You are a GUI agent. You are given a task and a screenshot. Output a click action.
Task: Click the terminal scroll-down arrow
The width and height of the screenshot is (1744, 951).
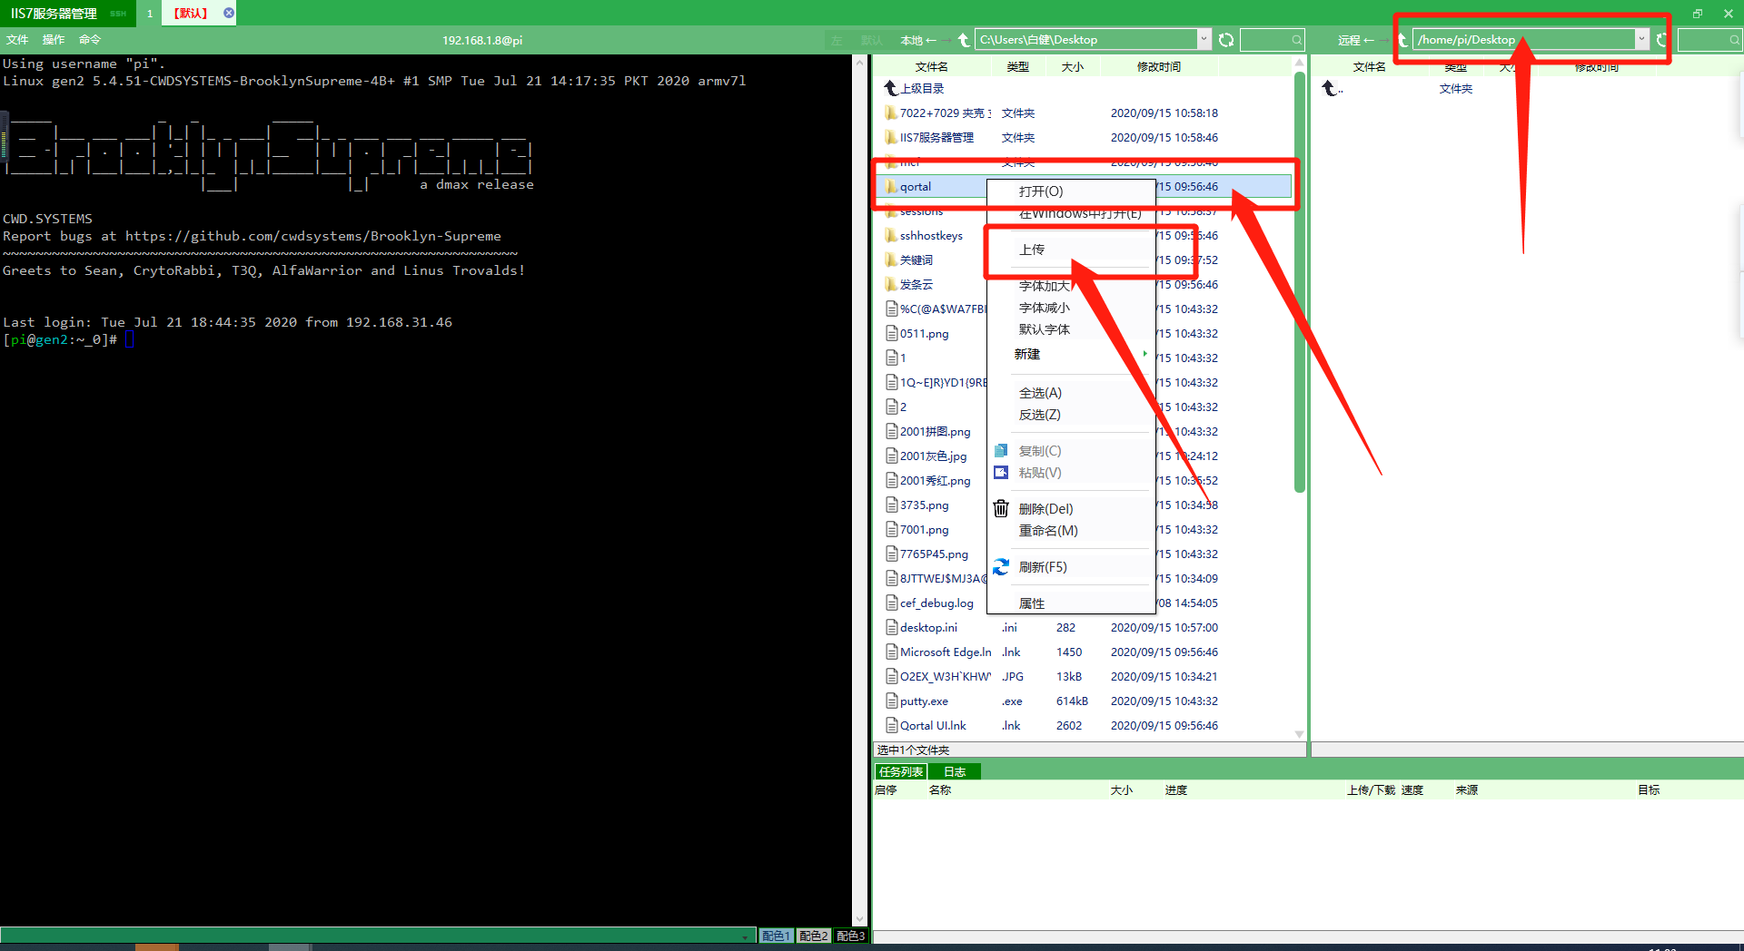[859, 919]
